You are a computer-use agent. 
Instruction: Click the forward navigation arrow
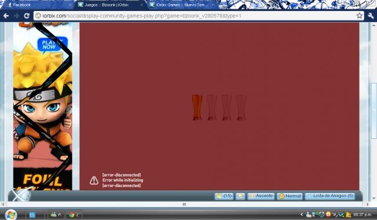coord(16,16)
